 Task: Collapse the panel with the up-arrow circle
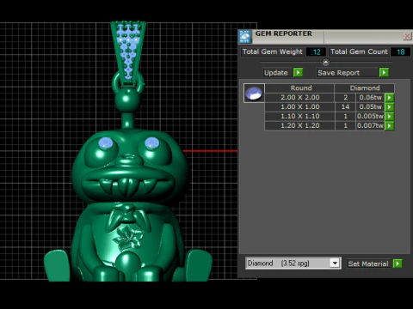pyautogui.click(x=325, y=62)
